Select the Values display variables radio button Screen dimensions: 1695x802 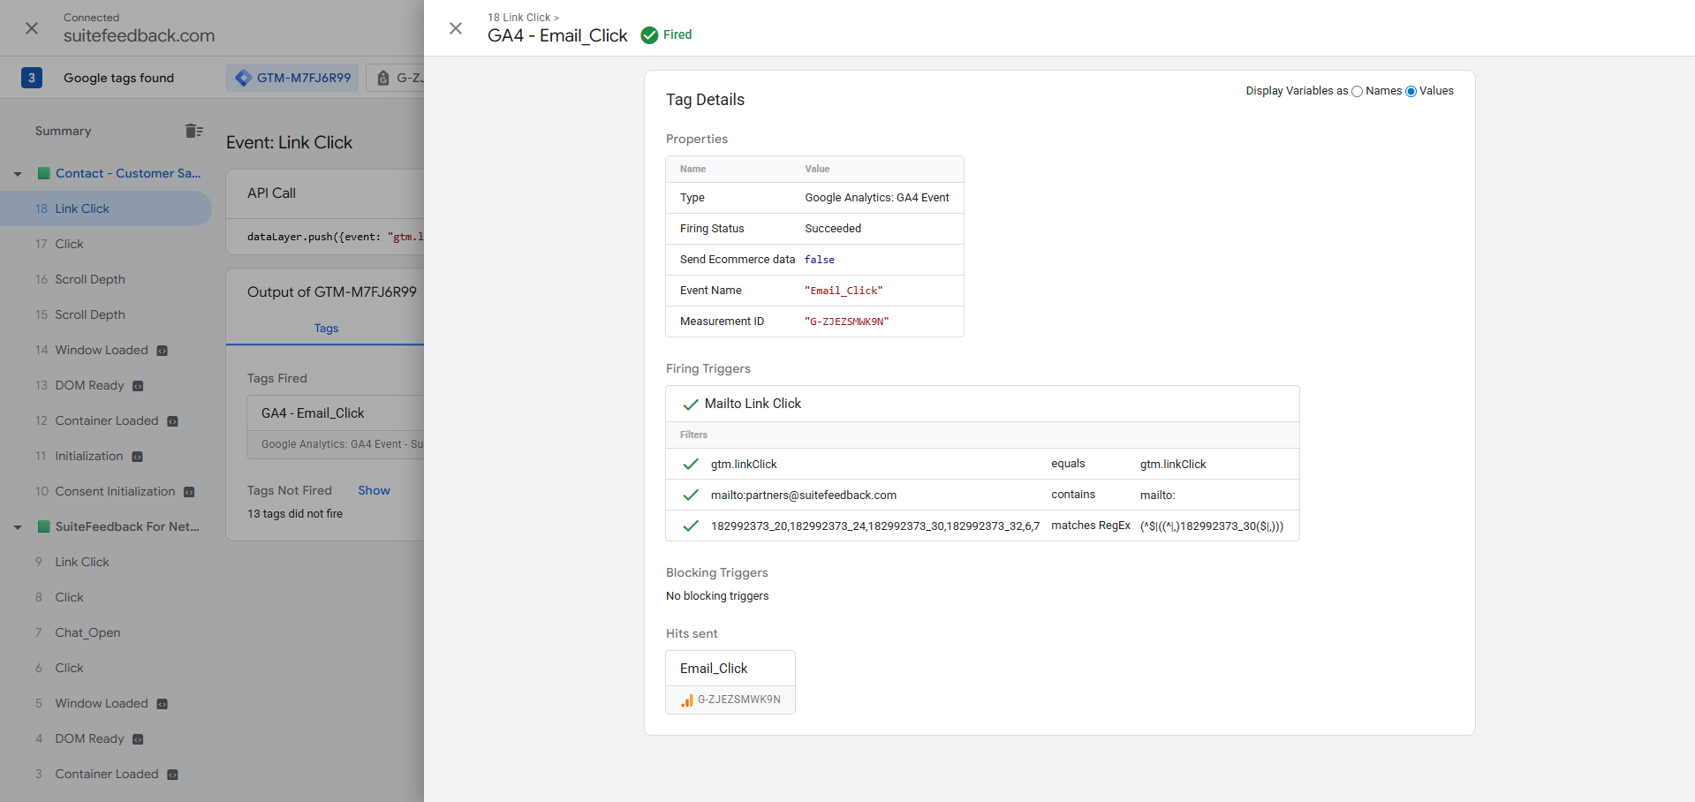click(x=1411, y=92)
